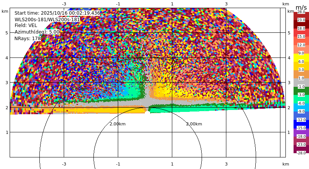Click the '-12.0' colorbar tick label
The image size is (309, 169).
[301, 120]
